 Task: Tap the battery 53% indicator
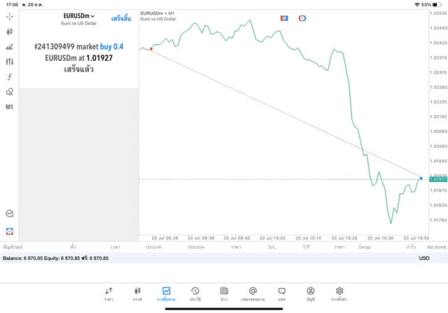point(431,5)
